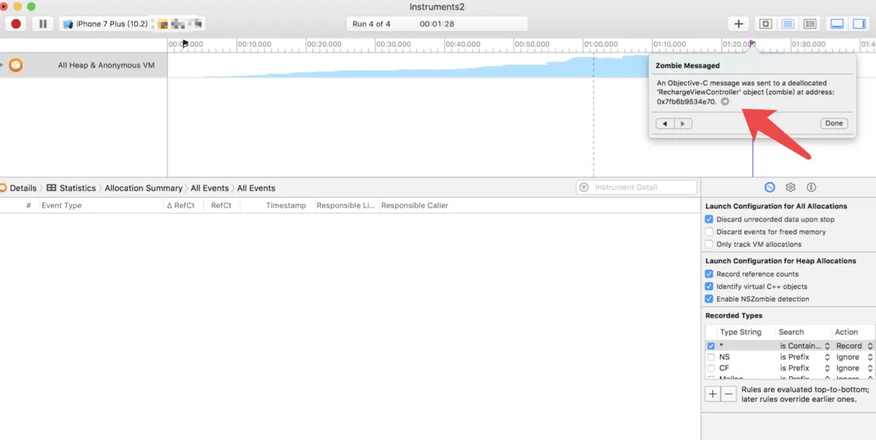Click the playhead marker on timeline ruler
Viewport: 876px width, 440px height.
pos(185,44)
